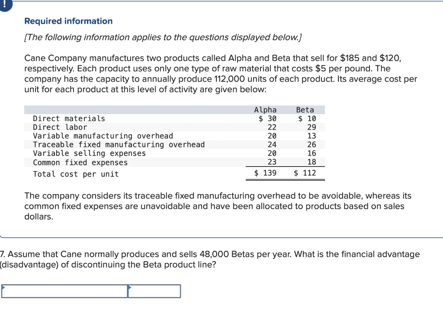
Task: Click inside the left answer input box
Action: pyautogui.click(x=65, y=291)
